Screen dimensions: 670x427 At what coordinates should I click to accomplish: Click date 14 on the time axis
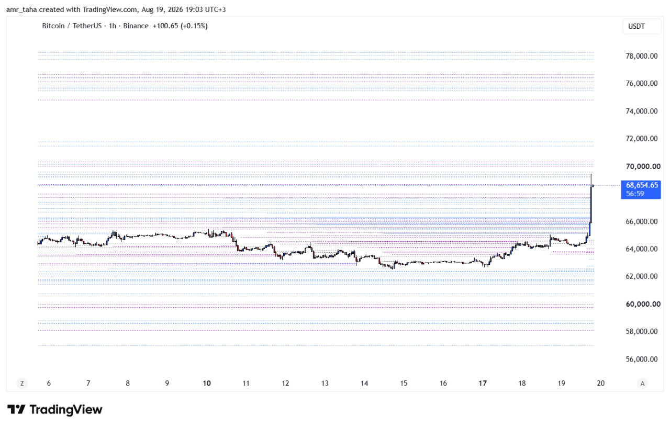coord(364,384)
